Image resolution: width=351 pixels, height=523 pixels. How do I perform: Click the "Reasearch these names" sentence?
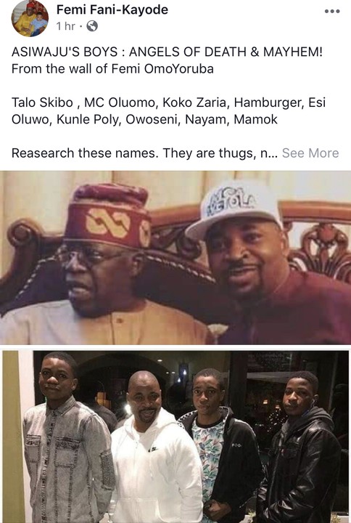pos(144,153)
